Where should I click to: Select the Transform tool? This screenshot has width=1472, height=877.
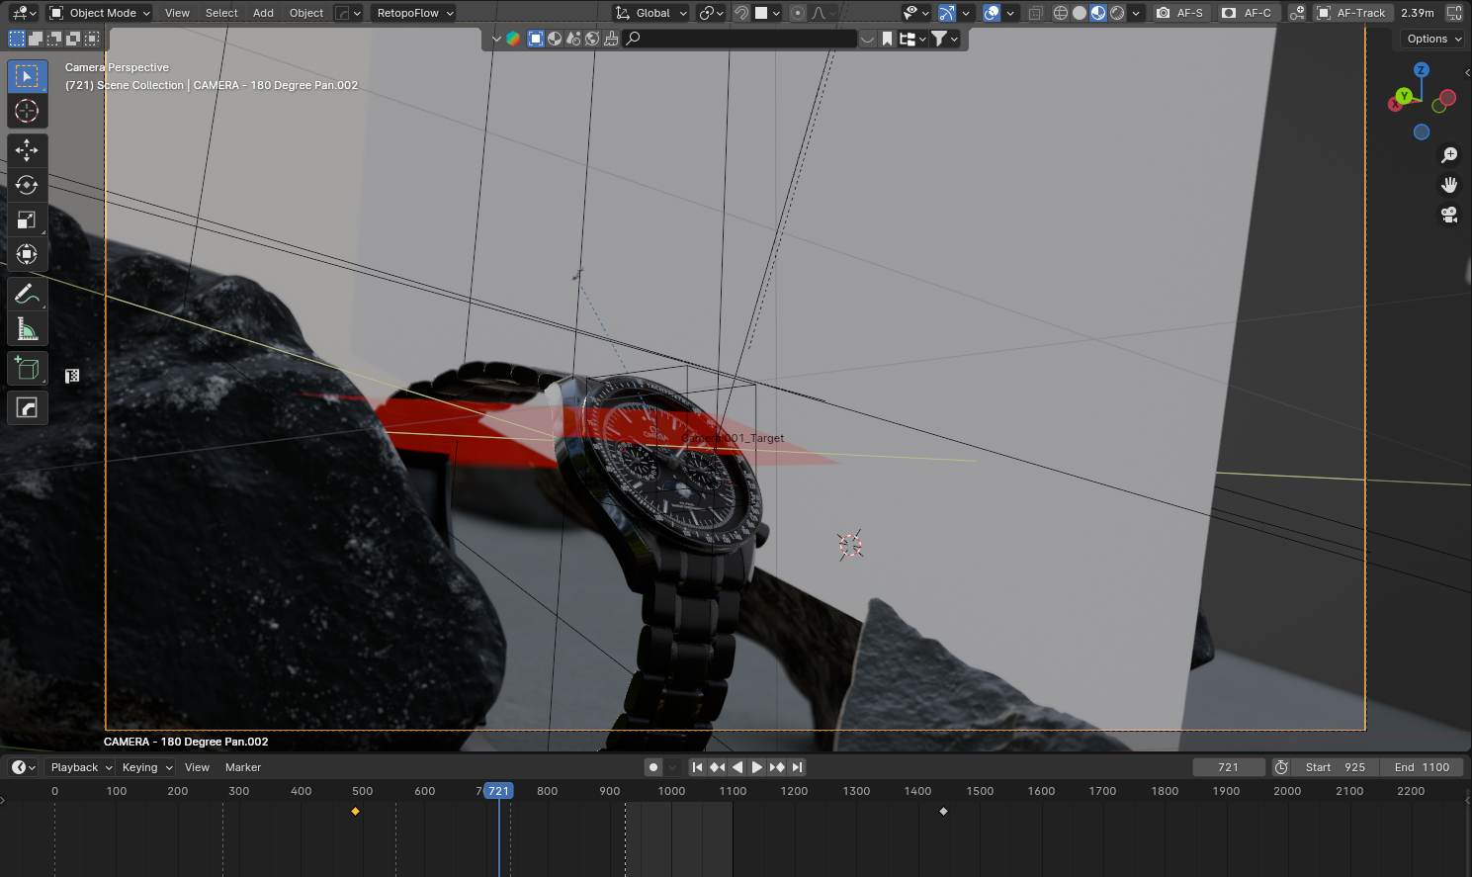27,254
